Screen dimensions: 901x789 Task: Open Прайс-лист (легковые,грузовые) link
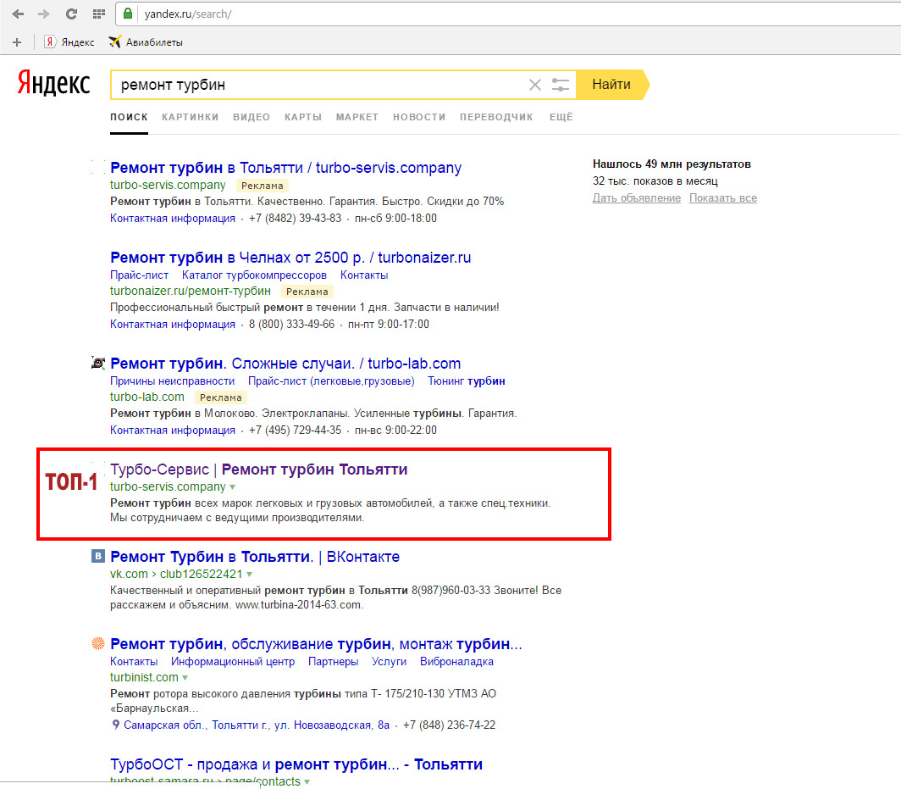pos(331,381)
